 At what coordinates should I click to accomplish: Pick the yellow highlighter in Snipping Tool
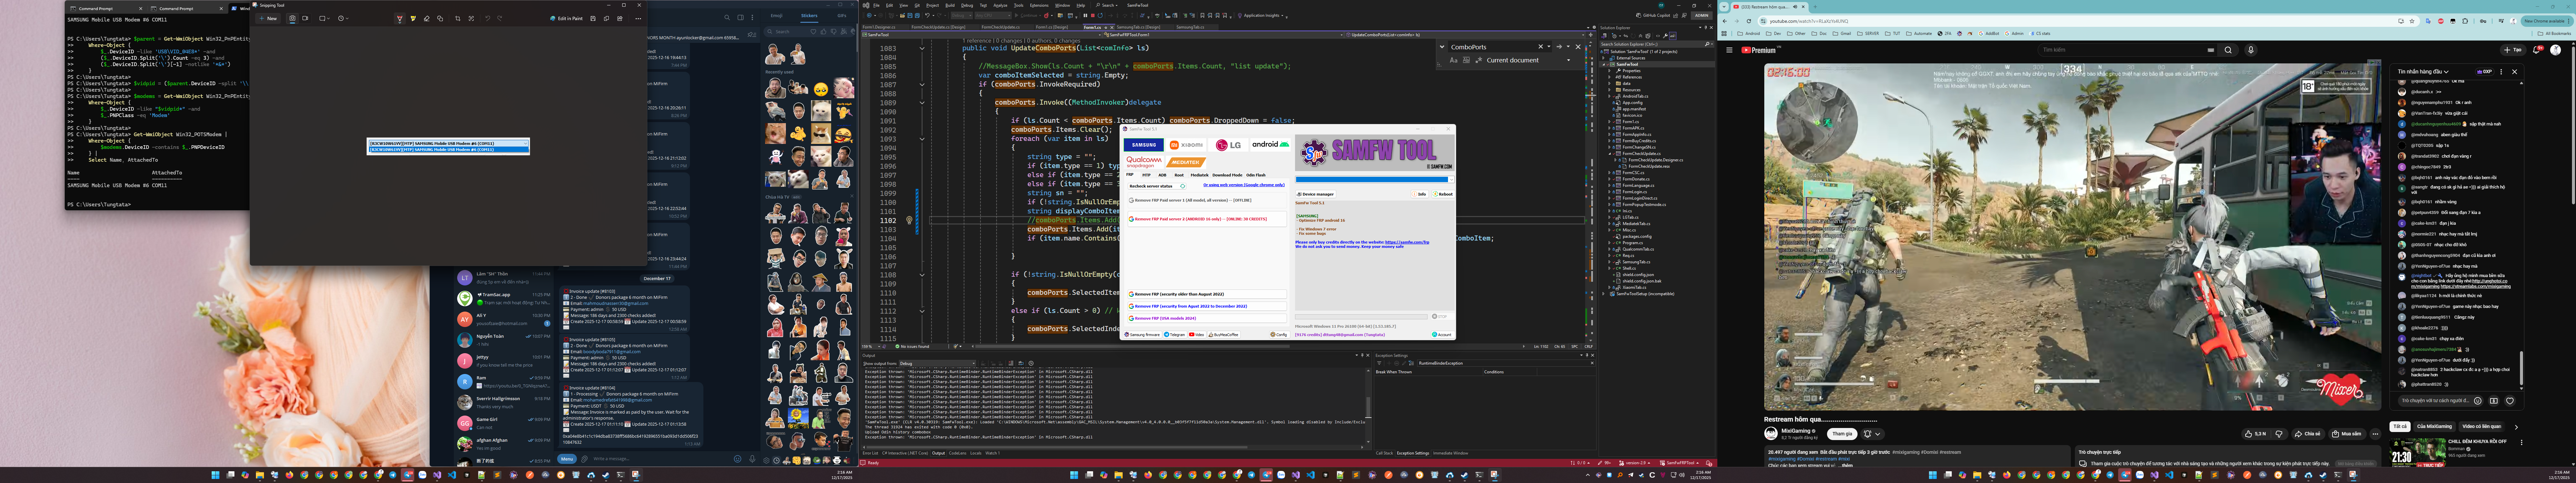coord(413,18)
